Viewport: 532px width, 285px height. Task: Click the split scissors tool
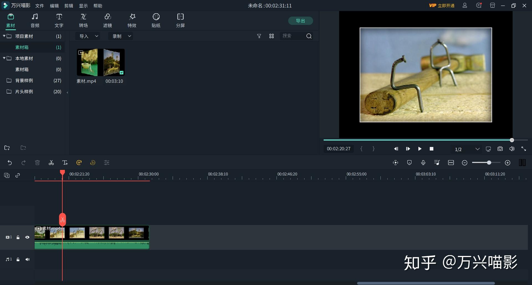[x=51, y=163]
